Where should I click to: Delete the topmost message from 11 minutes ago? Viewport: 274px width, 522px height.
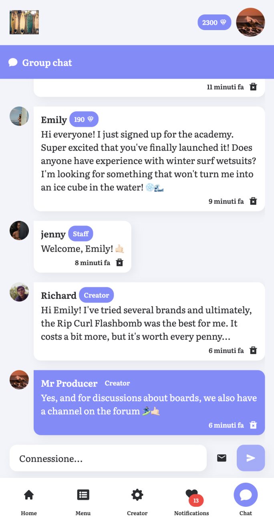253,87
